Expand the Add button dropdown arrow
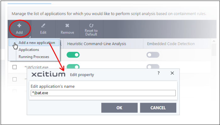 (x=30, y=37)
